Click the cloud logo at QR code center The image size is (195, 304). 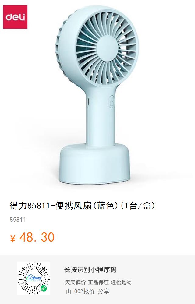(x=33, y=278)
